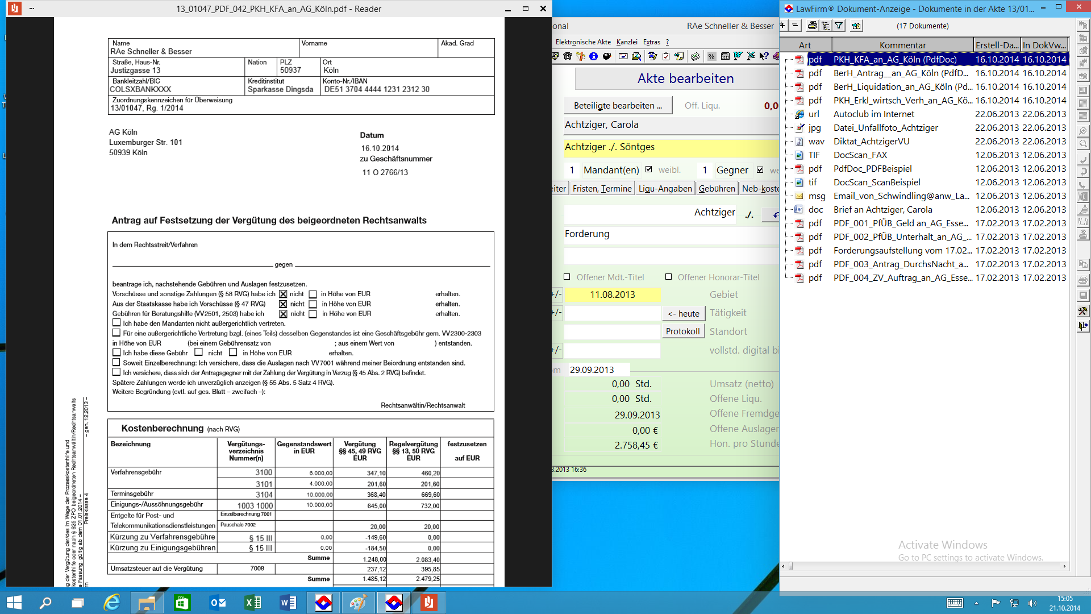Click the hammer tools icon in right sidebar
Image resolution: width=1091 pixels, height=614 pixels.
point(1083,311)
